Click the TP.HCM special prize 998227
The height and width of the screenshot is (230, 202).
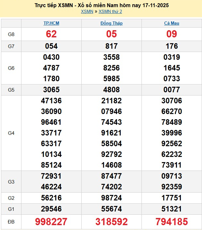coord(51,222)
